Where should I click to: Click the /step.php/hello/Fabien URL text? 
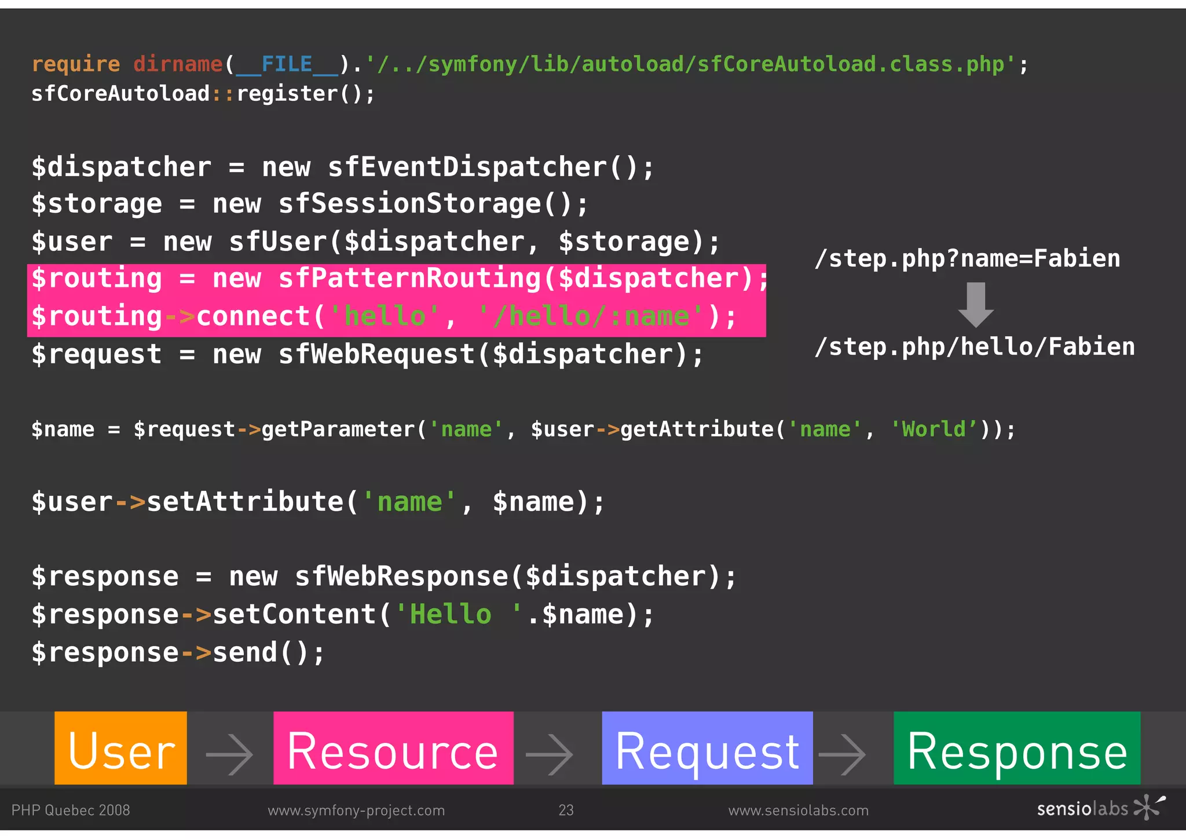click(x=975, y=346)
